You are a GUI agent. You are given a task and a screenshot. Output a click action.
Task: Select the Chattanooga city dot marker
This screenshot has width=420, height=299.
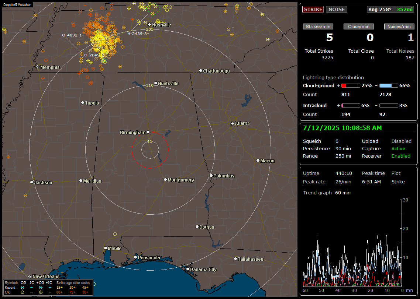pyautogui.click(x=201, y=71)
